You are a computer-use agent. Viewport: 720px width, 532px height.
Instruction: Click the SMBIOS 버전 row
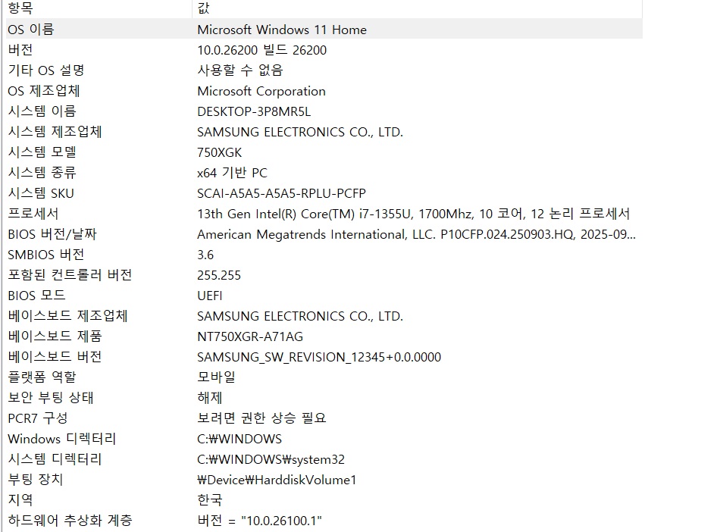[x=45, y=255]
